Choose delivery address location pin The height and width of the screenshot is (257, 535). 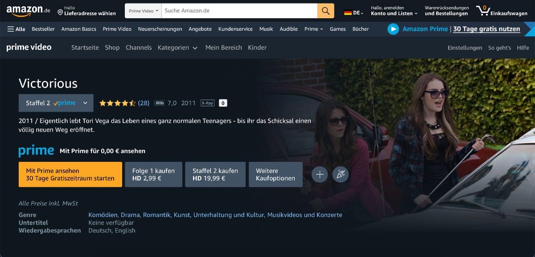61,13
